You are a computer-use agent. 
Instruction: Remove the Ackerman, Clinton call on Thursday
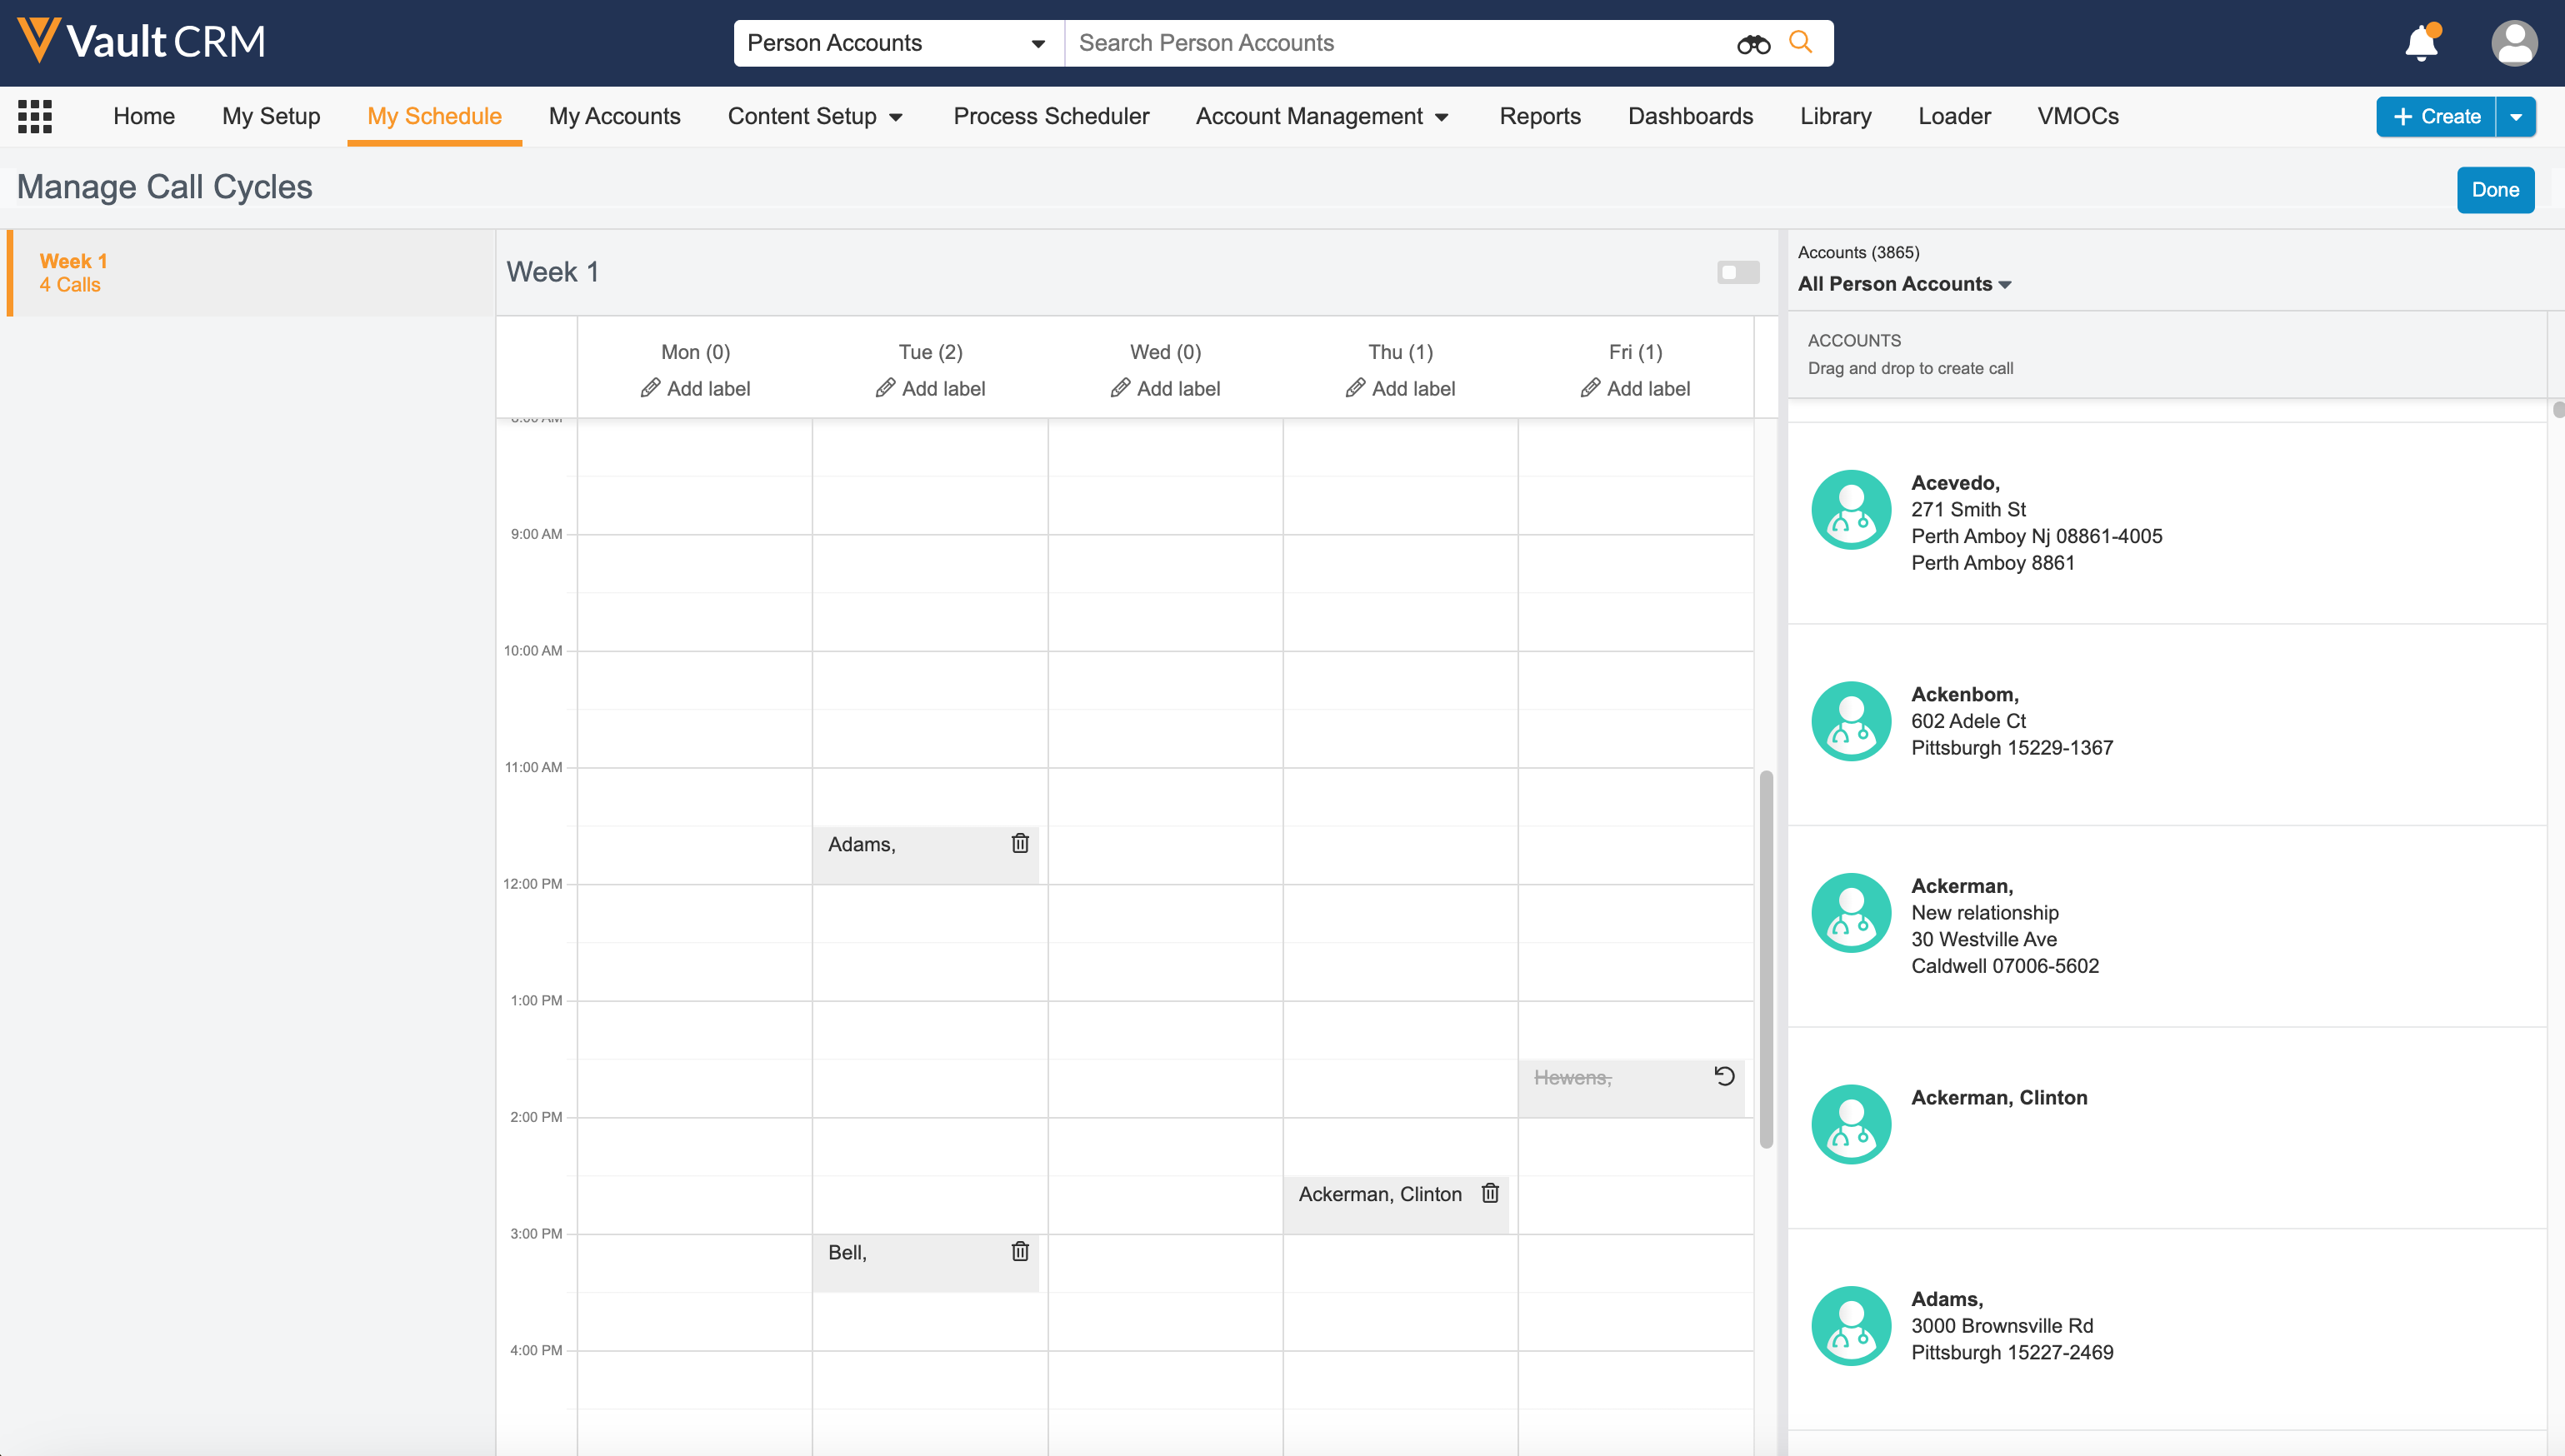[1489, 1193]
